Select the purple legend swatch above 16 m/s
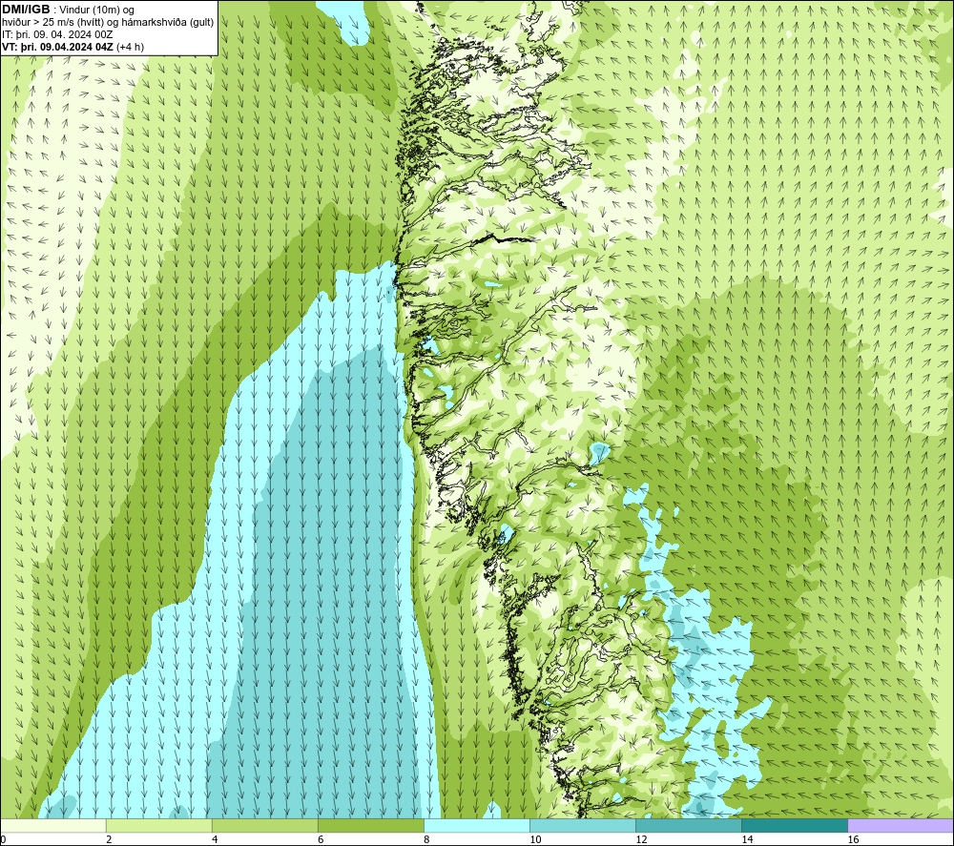The width and height of the screenshot is (954, 846). click(901, 825)
